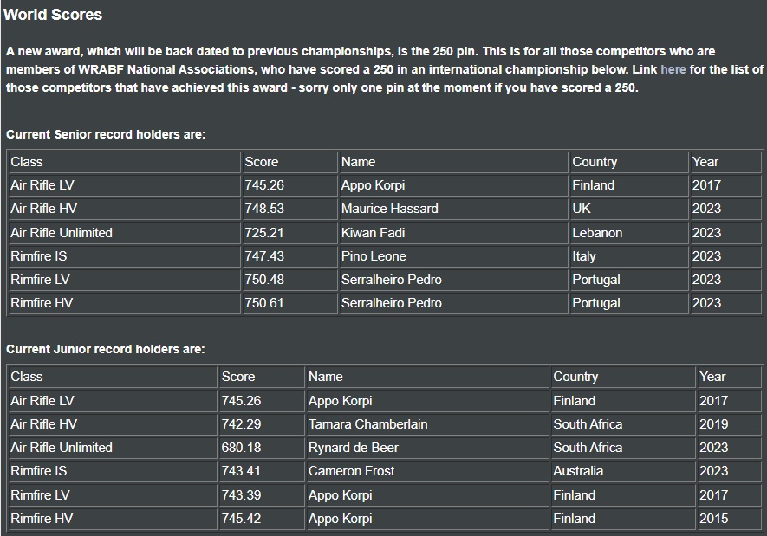Click the 2015 year cell
Screen dimensions: 767x536
click(729, 519)
